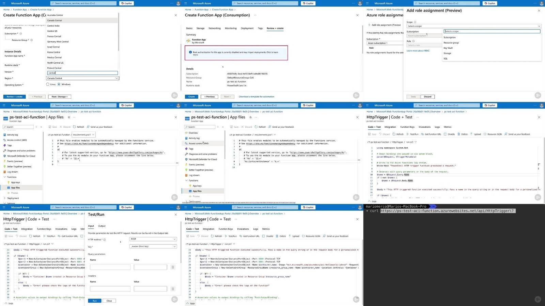
Task: Click Role info icon in Add role assignment panel
Action: [414, 41]
